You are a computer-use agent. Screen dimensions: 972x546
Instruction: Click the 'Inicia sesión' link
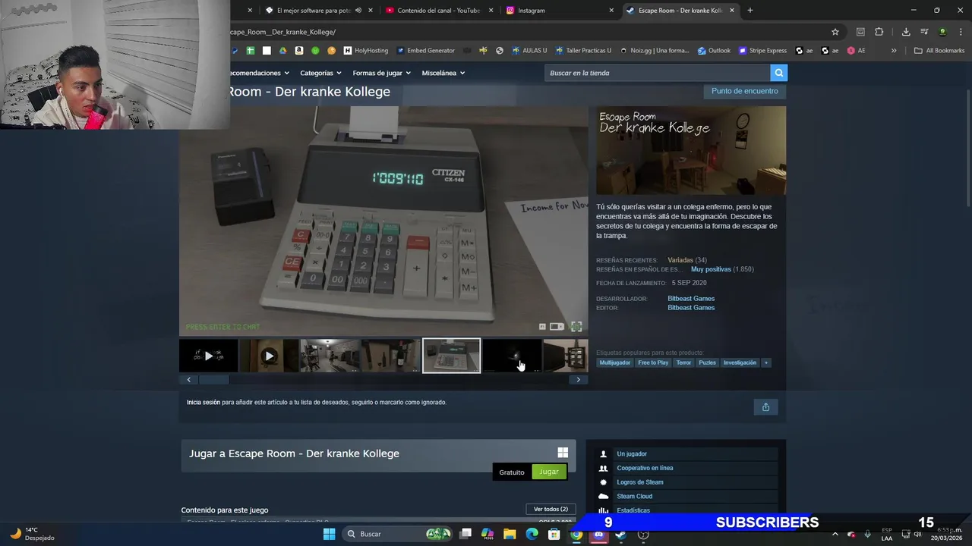[x=204, y=403]
